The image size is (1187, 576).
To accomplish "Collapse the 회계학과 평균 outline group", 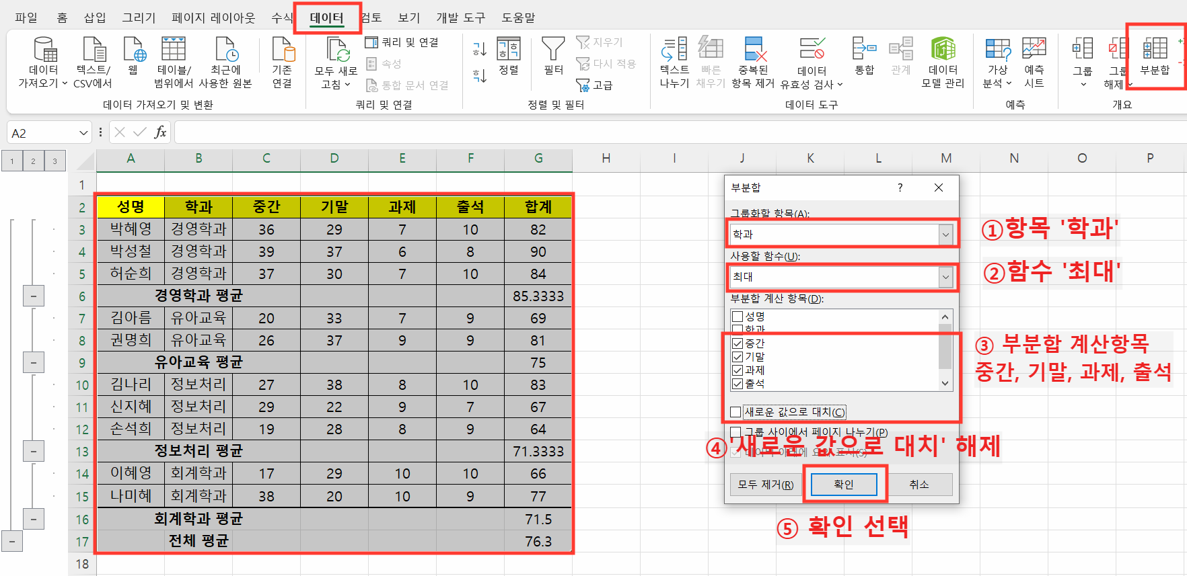I will click(34, 519).
